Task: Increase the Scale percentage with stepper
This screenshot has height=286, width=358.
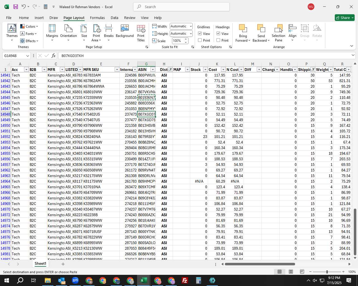Action: tap(186, 39)
